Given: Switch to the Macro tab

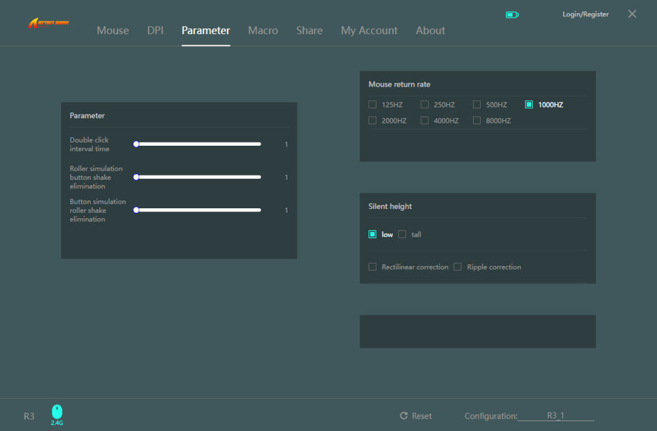Looking at the screenshot, I should [x=263, y=30].
